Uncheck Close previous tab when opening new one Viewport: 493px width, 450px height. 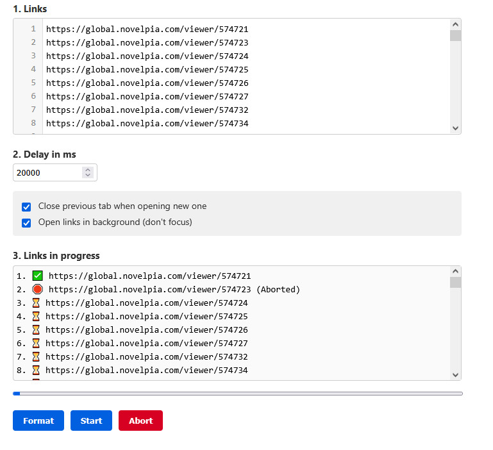pos(26,206)
